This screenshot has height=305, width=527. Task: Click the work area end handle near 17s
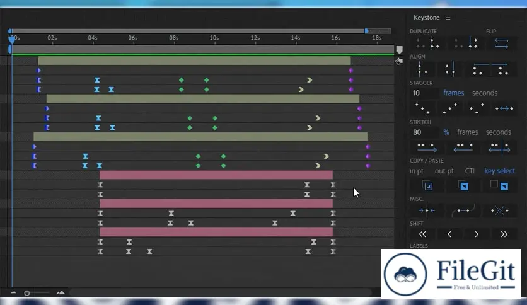(367, 31)
